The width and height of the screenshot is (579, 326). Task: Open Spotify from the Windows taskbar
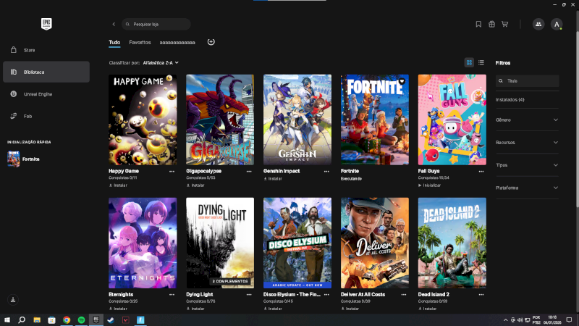pos(81,319)
